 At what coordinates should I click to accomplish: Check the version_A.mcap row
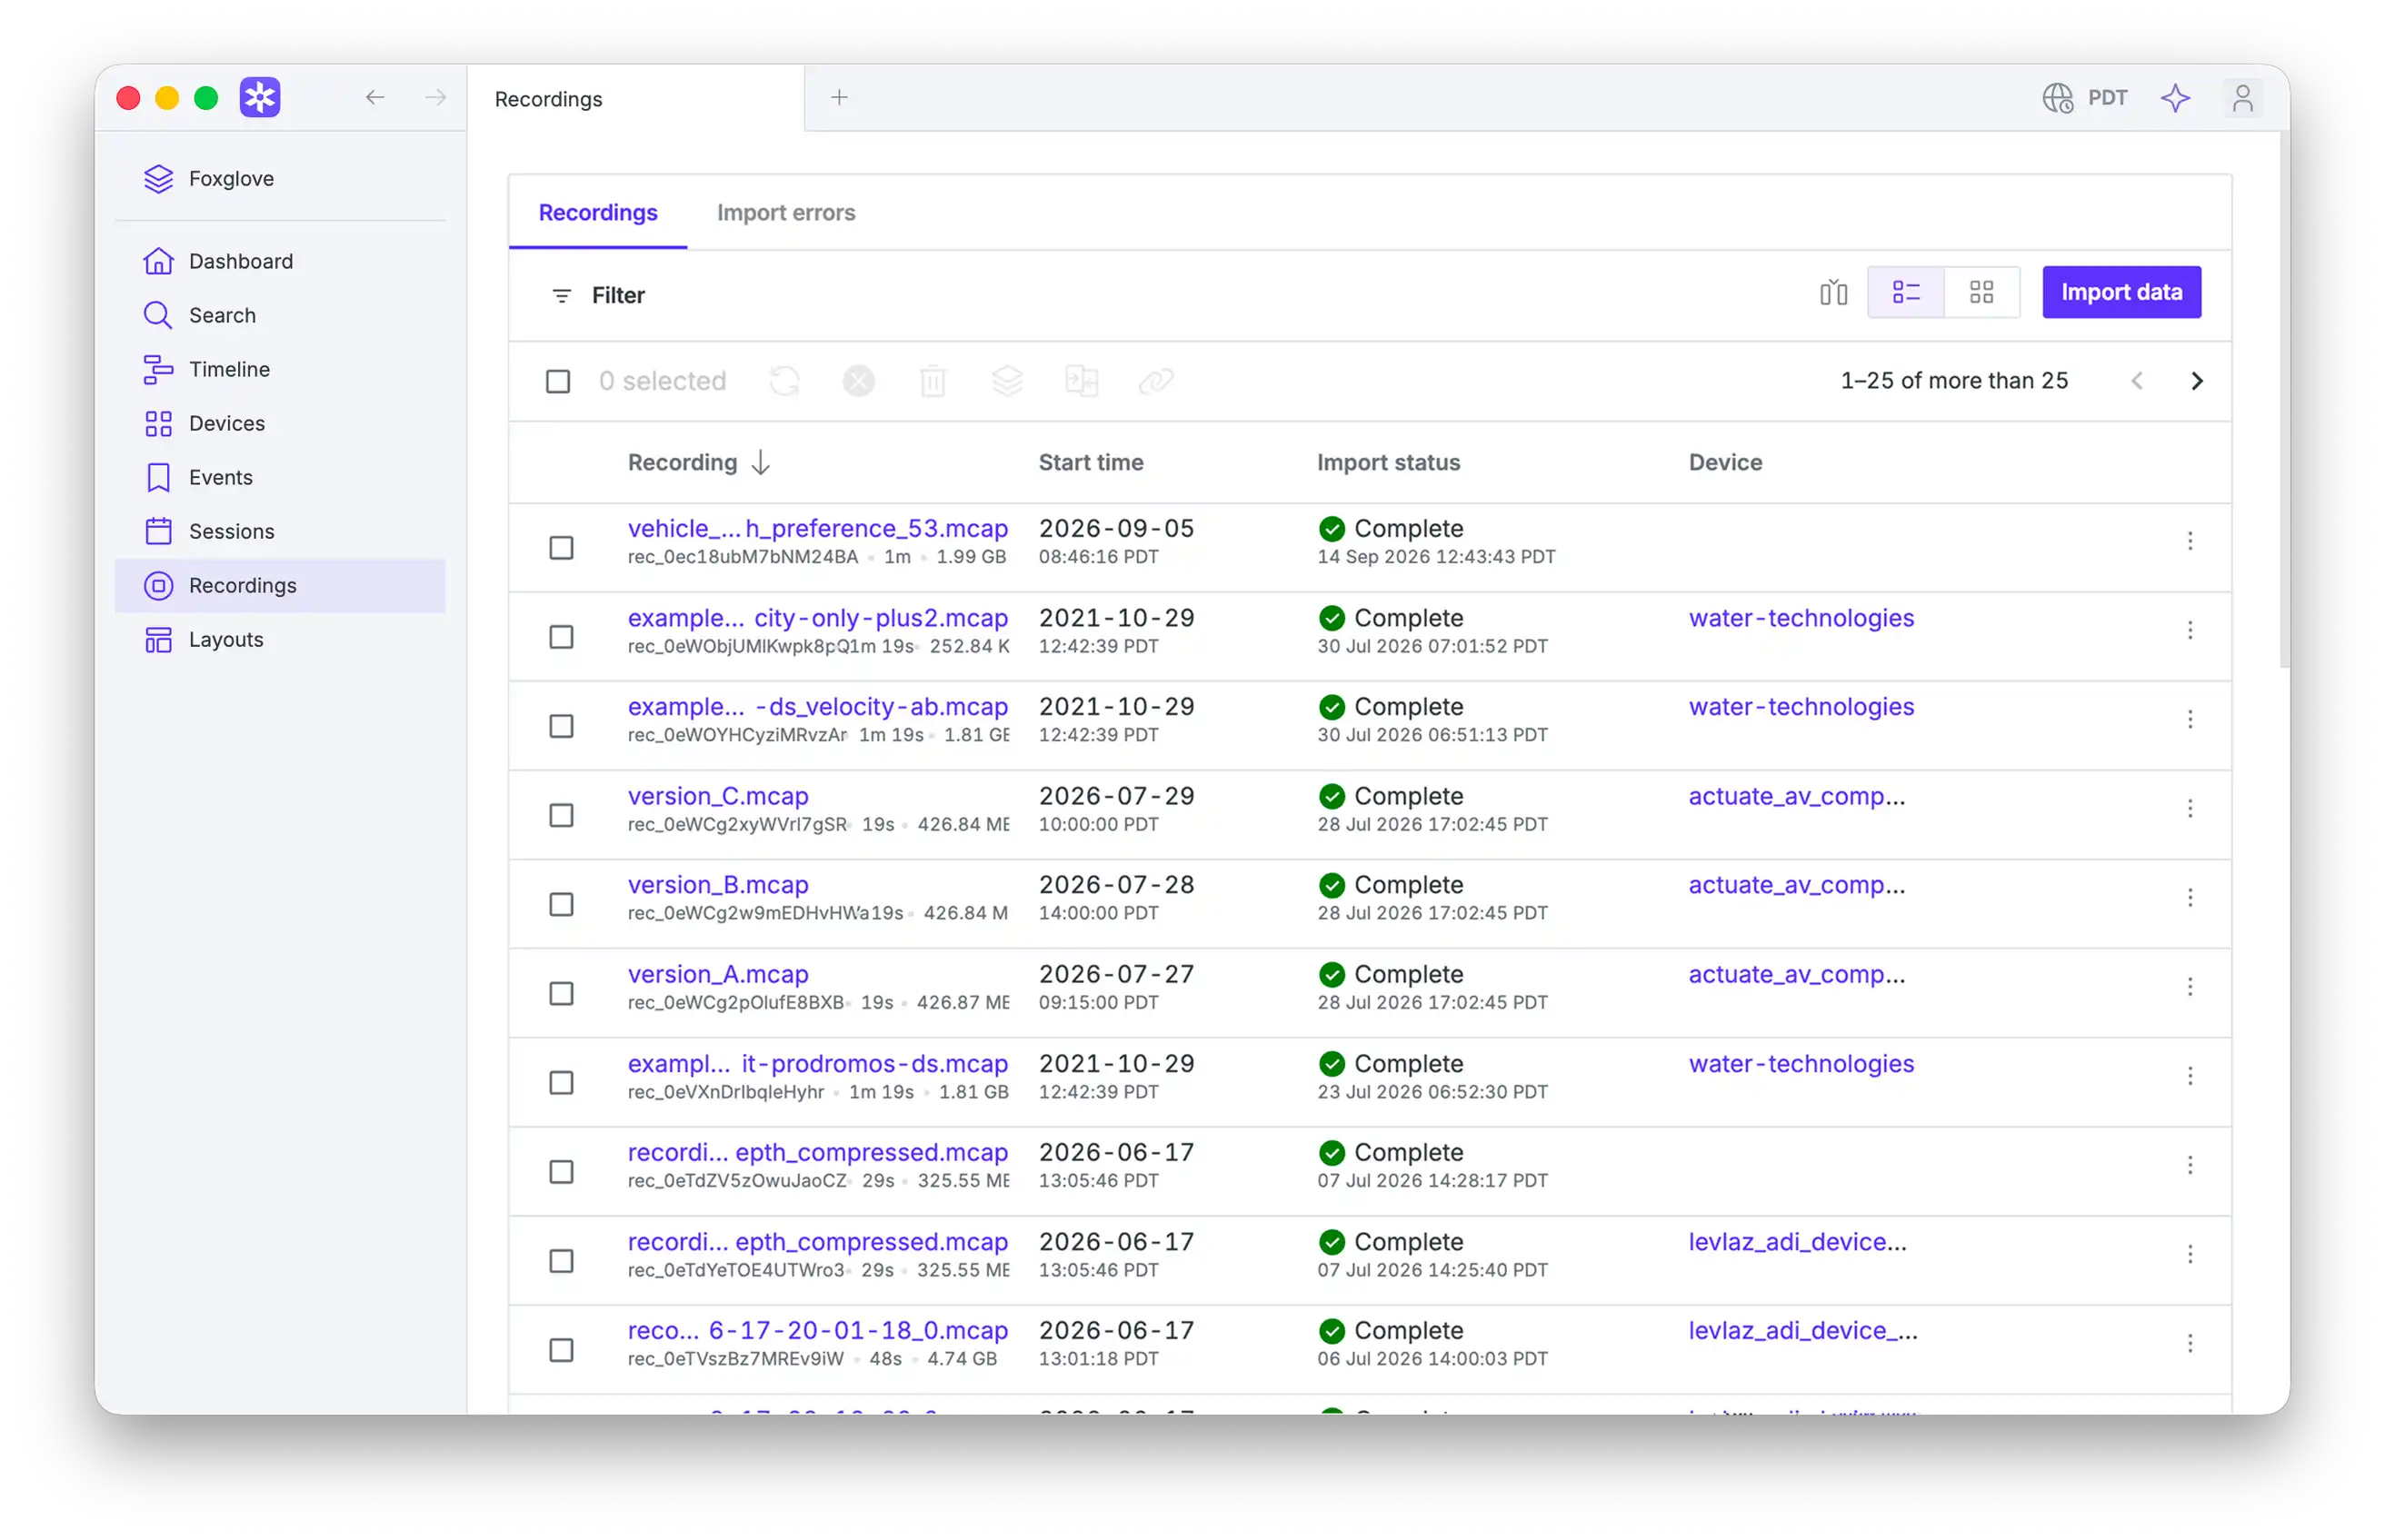(x=561, y=993)
